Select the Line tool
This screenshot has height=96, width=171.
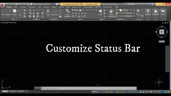3,12
